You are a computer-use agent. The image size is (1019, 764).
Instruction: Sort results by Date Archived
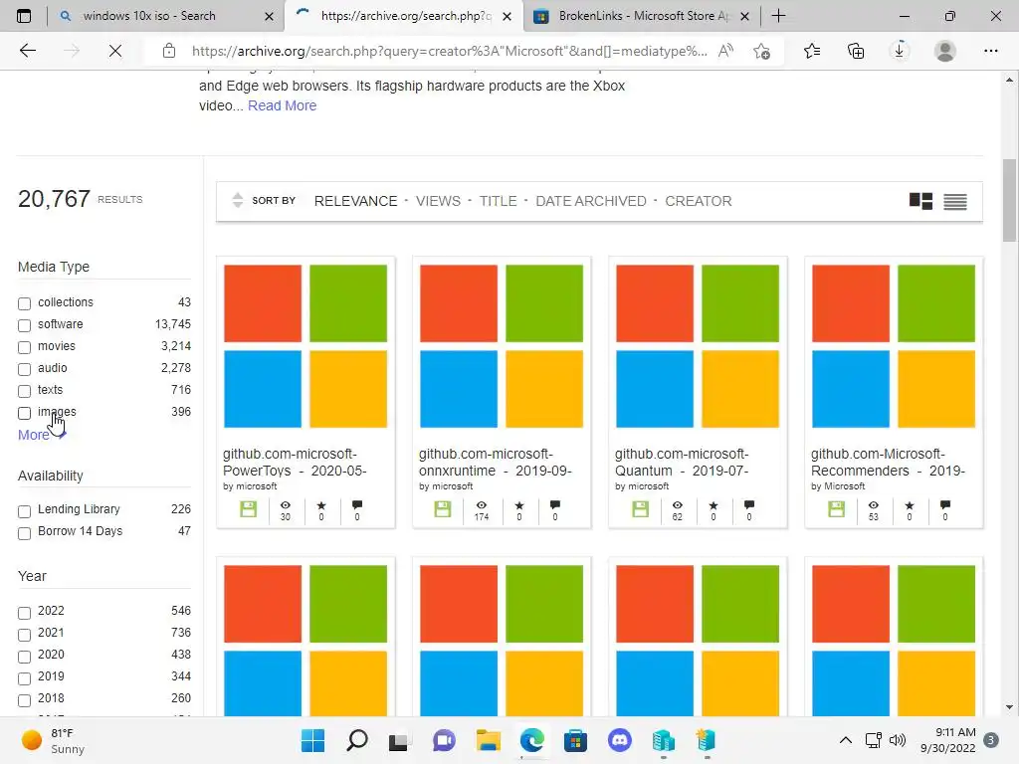[591, 201]
